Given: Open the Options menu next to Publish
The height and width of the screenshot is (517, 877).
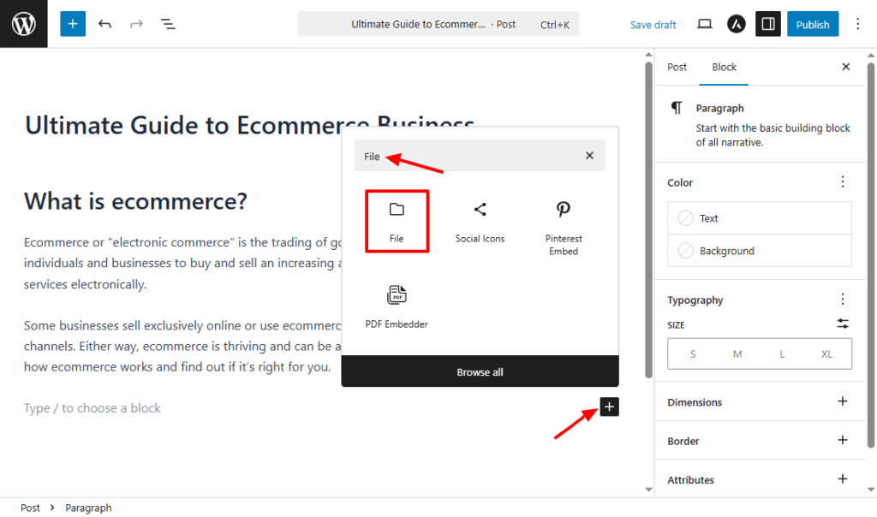Looking at the screenshot, I should pyautogui.click(x=857, y=24).
